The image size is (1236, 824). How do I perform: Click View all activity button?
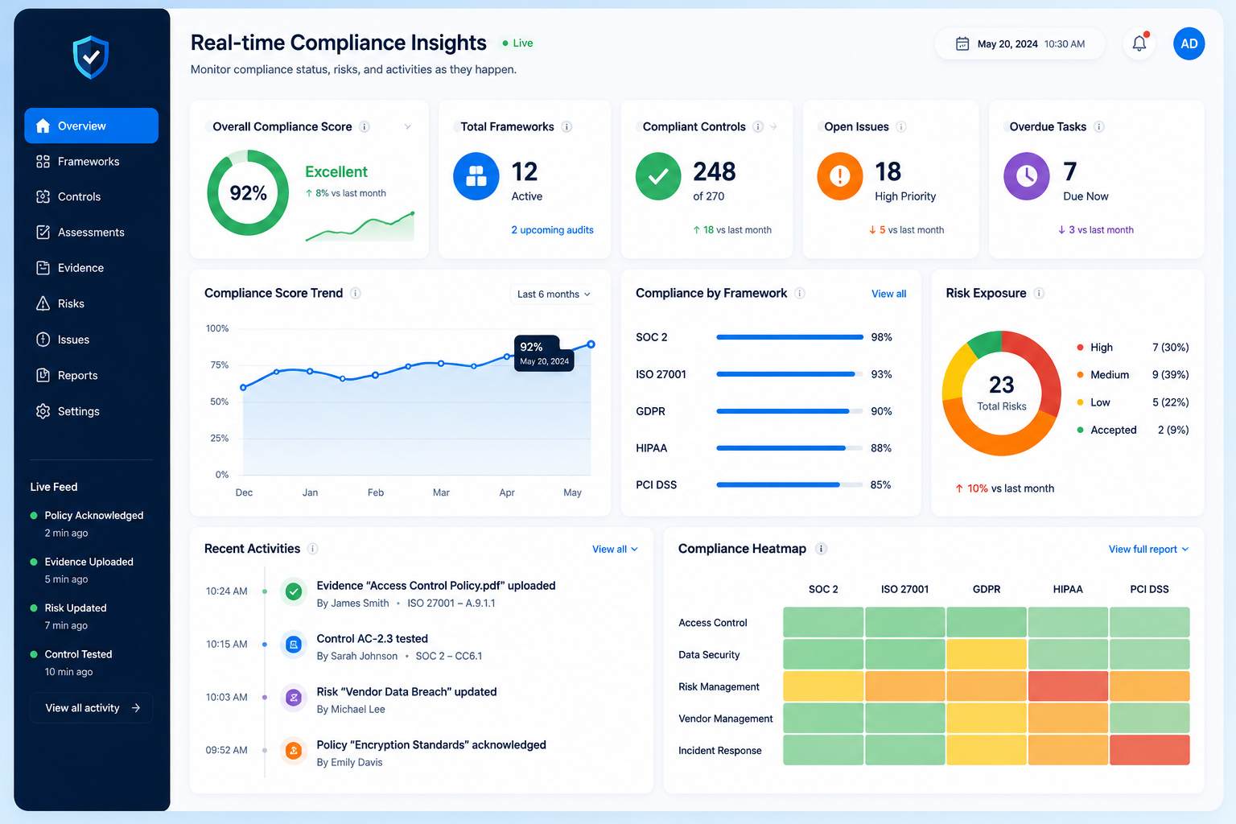point(92,708)
